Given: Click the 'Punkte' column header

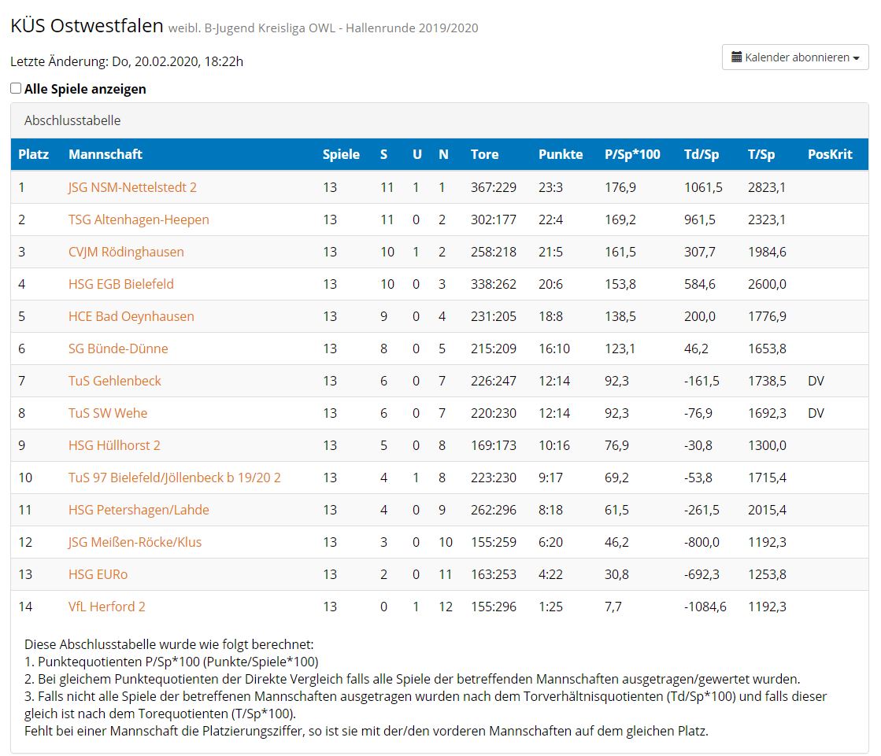Looking at the screenshot, I should tap(561, 154).
